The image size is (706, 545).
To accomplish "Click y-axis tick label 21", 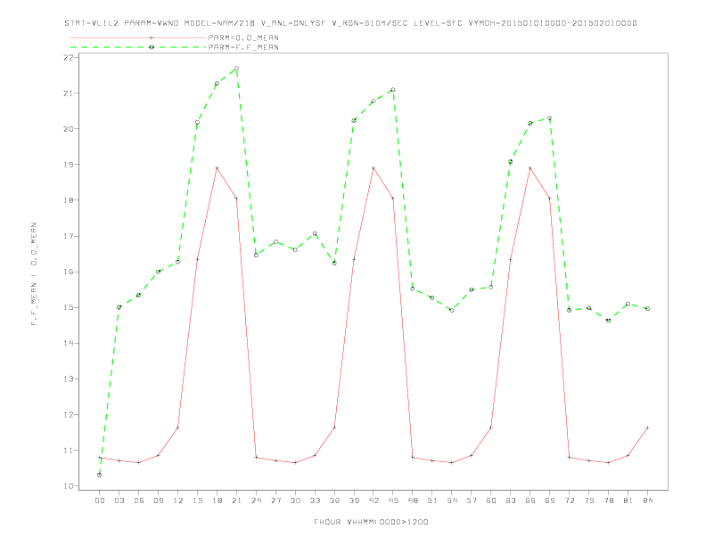I will point(69,94).
